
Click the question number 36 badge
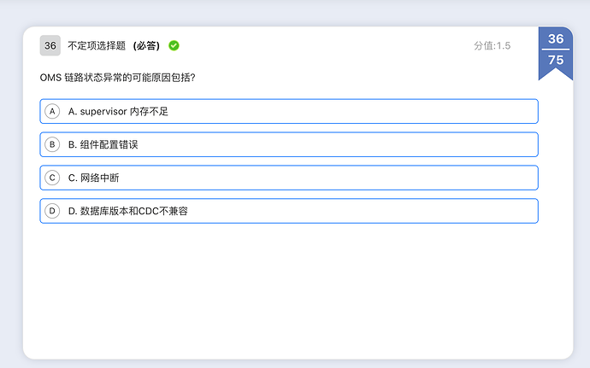point(50,45)
